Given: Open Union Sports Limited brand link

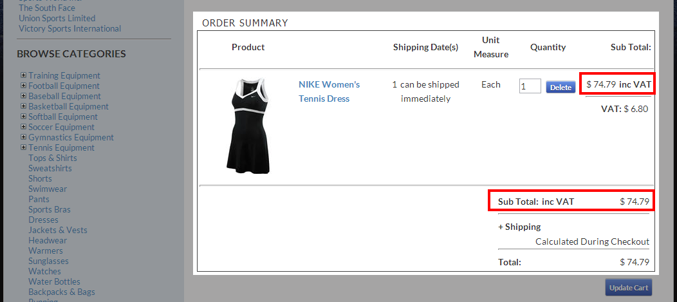Looking at the screenshot, I should pyautogui.click(x=57, y=18).
